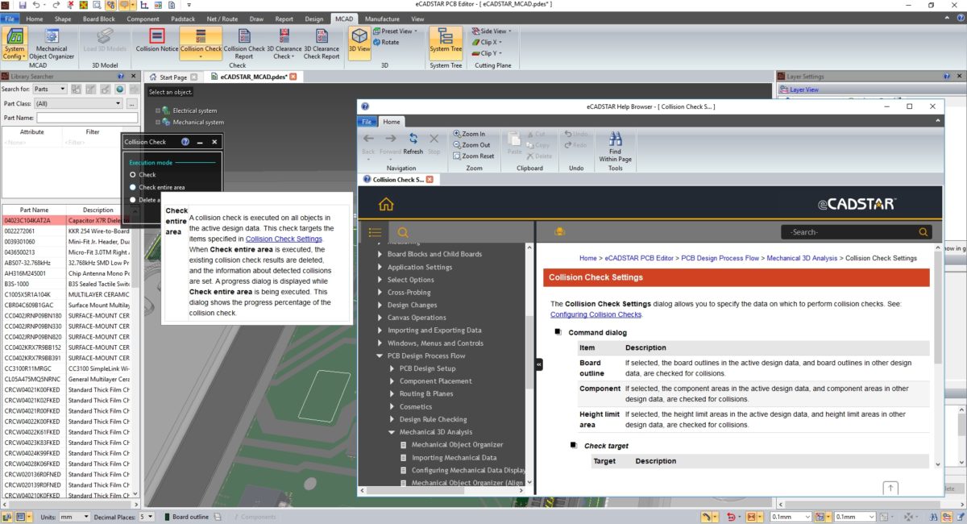Select the Collision Notice tool

point(157,40)
